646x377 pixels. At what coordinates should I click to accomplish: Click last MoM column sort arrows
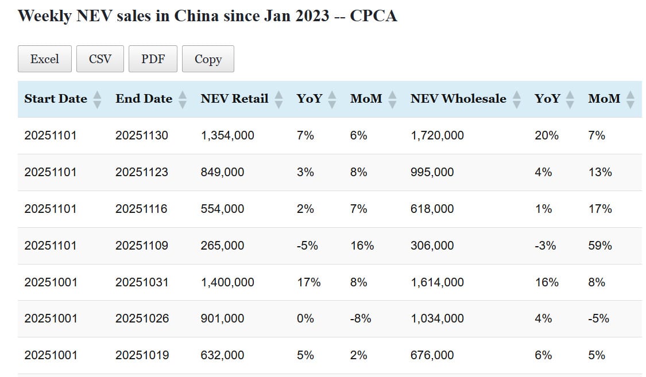(x=630, y=99)
